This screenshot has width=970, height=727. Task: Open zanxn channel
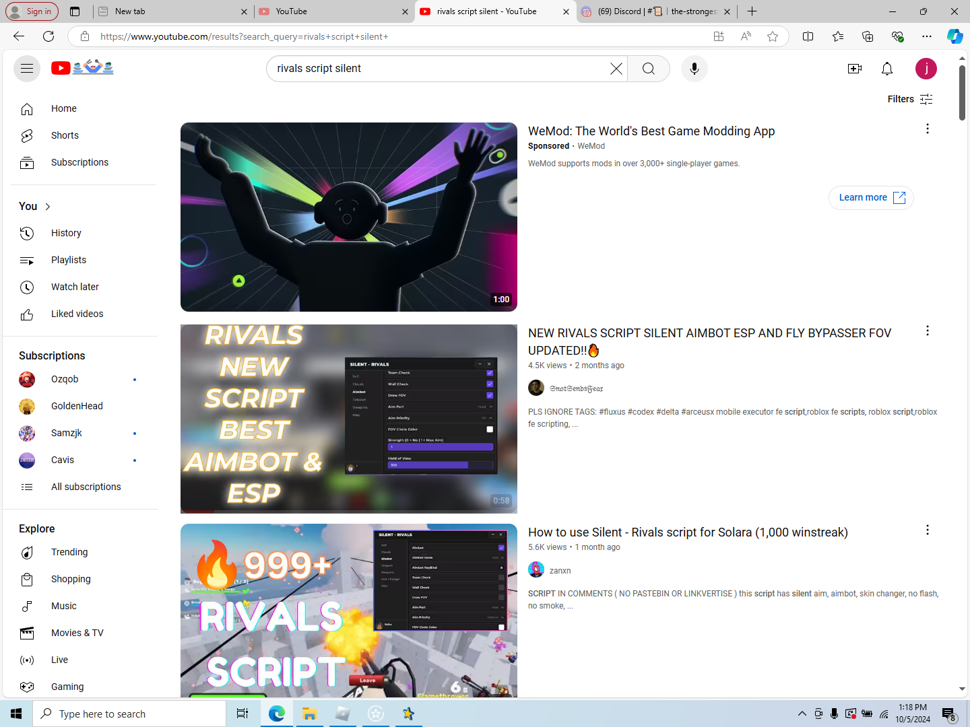560,571
